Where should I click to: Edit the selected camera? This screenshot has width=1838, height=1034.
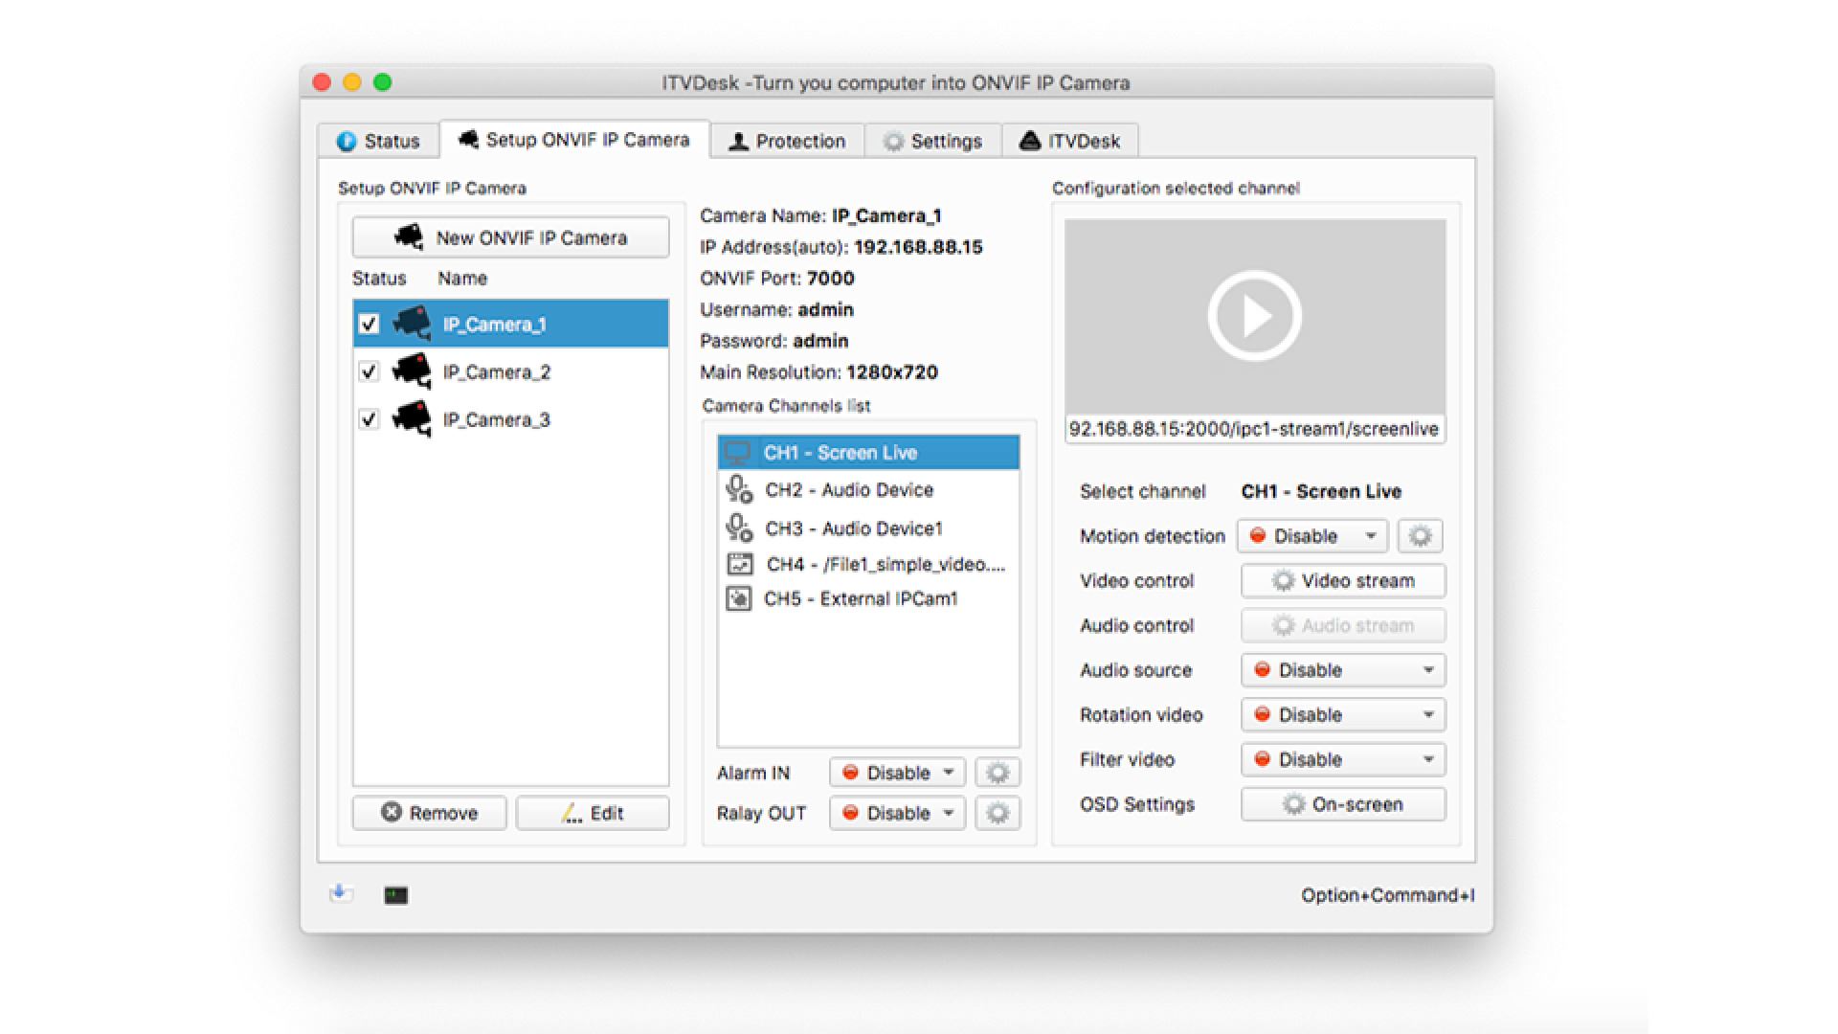pos(593,813)
